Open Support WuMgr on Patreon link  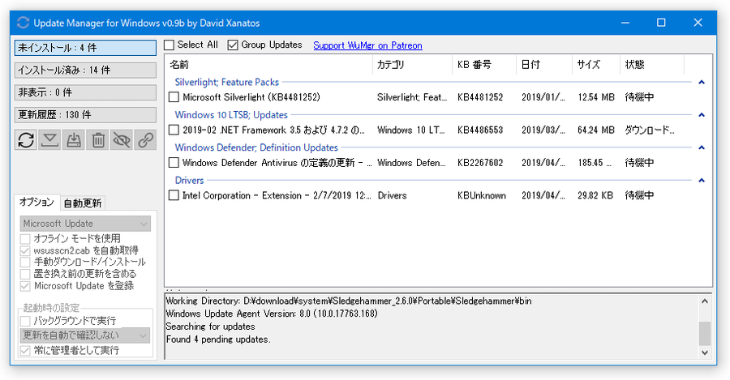(367, 45)
